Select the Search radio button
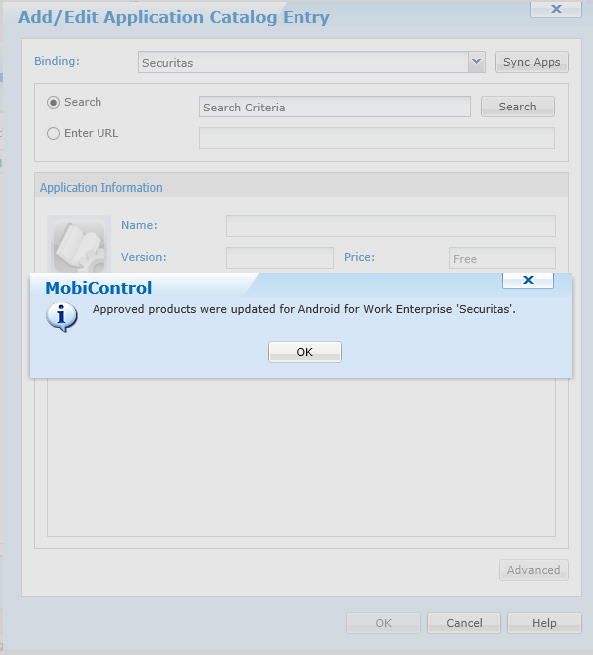593x655 pixels. point(53,102)
